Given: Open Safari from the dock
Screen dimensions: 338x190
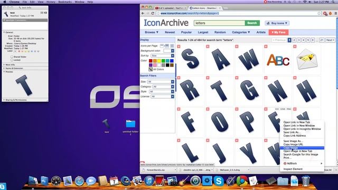Looking at the screenshot, I should point(79,181).
